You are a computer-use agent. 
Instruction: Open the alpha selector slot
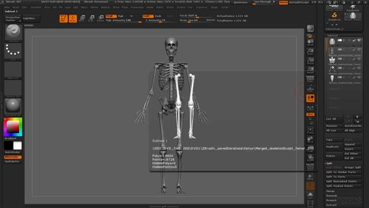click(x=13, y=70)
